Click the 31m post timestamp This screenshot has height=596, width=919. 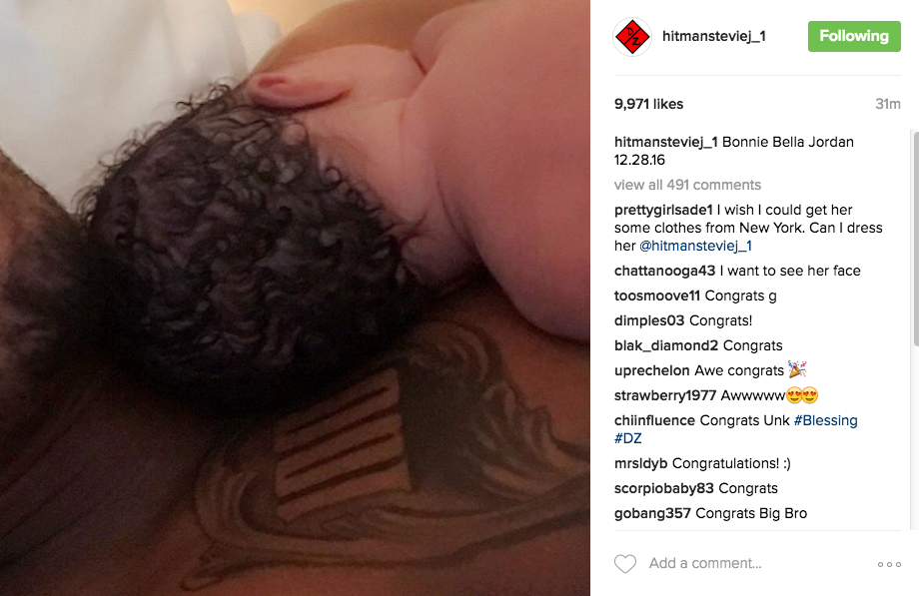tap(887, 104)
